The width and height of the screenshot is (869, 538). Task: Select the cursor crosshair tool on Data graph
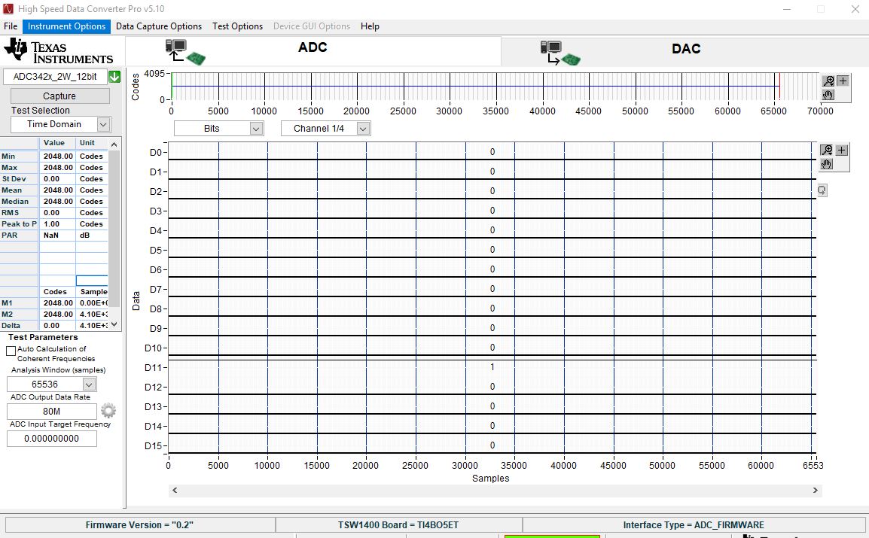[x=841, y=150]
